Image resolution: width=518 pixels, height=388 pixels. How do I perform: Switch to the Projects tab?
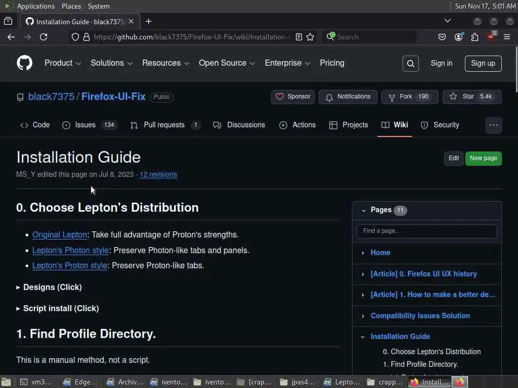click(x=349, y=125)
